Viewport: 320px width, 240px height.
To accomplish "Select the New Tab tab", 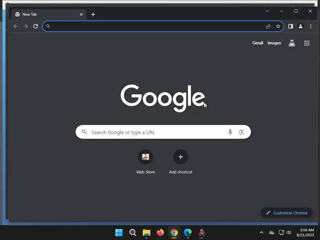I will pos(49,14).
